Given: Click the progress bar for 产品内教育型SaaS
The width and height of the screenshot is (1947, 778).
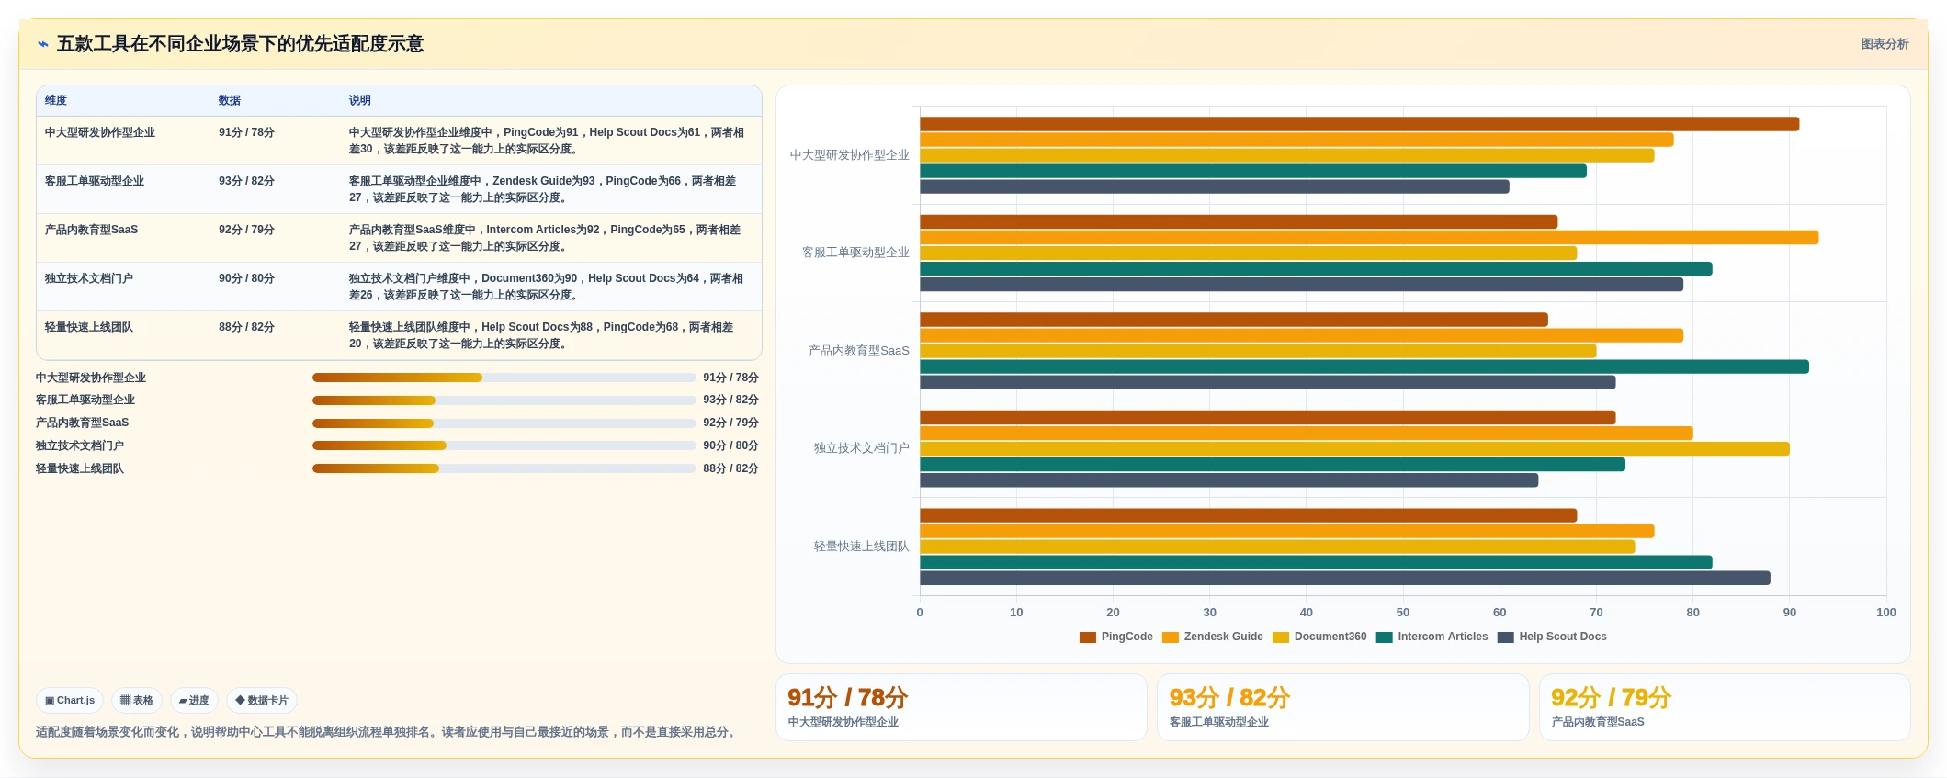Looking at the screenshot, I should coord(504,423).
